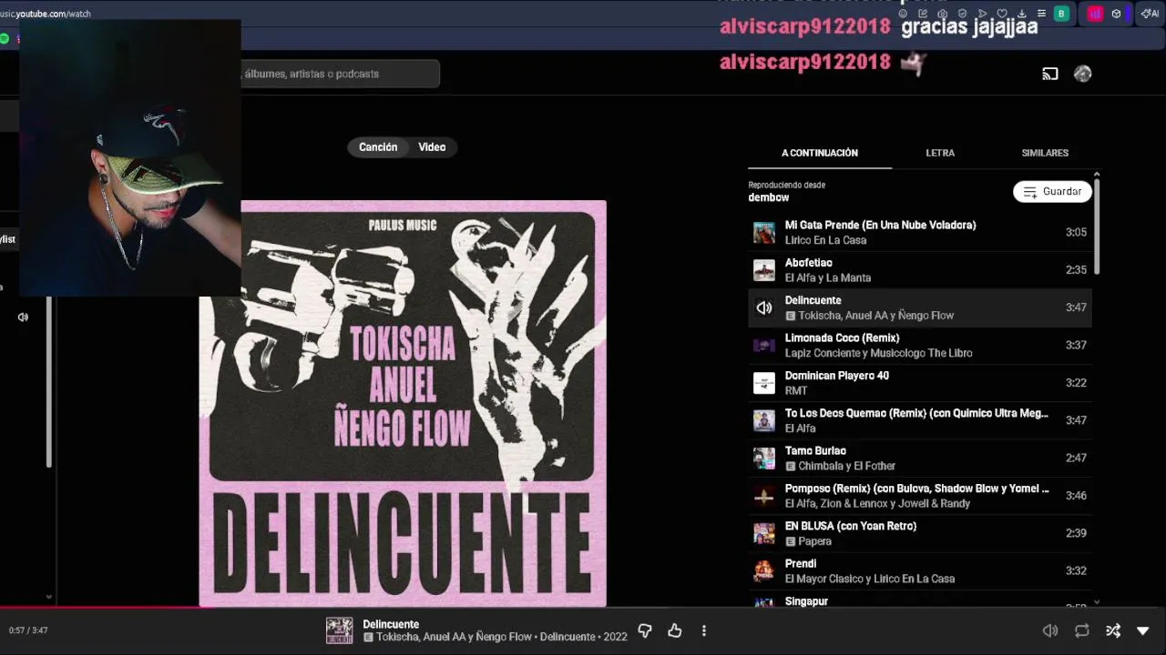The height and width of the screenshot is (655, 1166).
Task: Click the dembow playlist link
Action: (x=769, y=197)
